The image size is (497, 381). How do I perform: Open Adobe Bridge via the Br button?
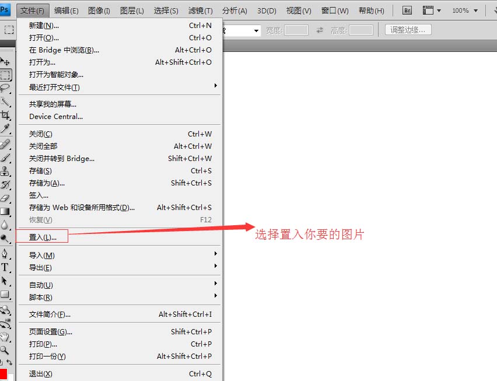point(407,10)
